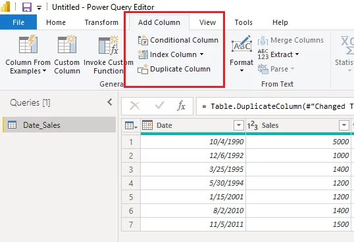This screenshot has width=354, height=242.
Task: Click the Sales cell 5000
Action: (298, 142)
